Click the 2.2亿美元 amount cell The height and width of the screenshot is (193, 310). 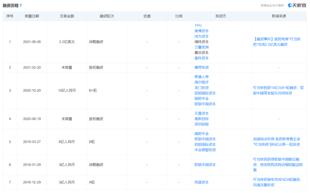click(x=67, y=42)
